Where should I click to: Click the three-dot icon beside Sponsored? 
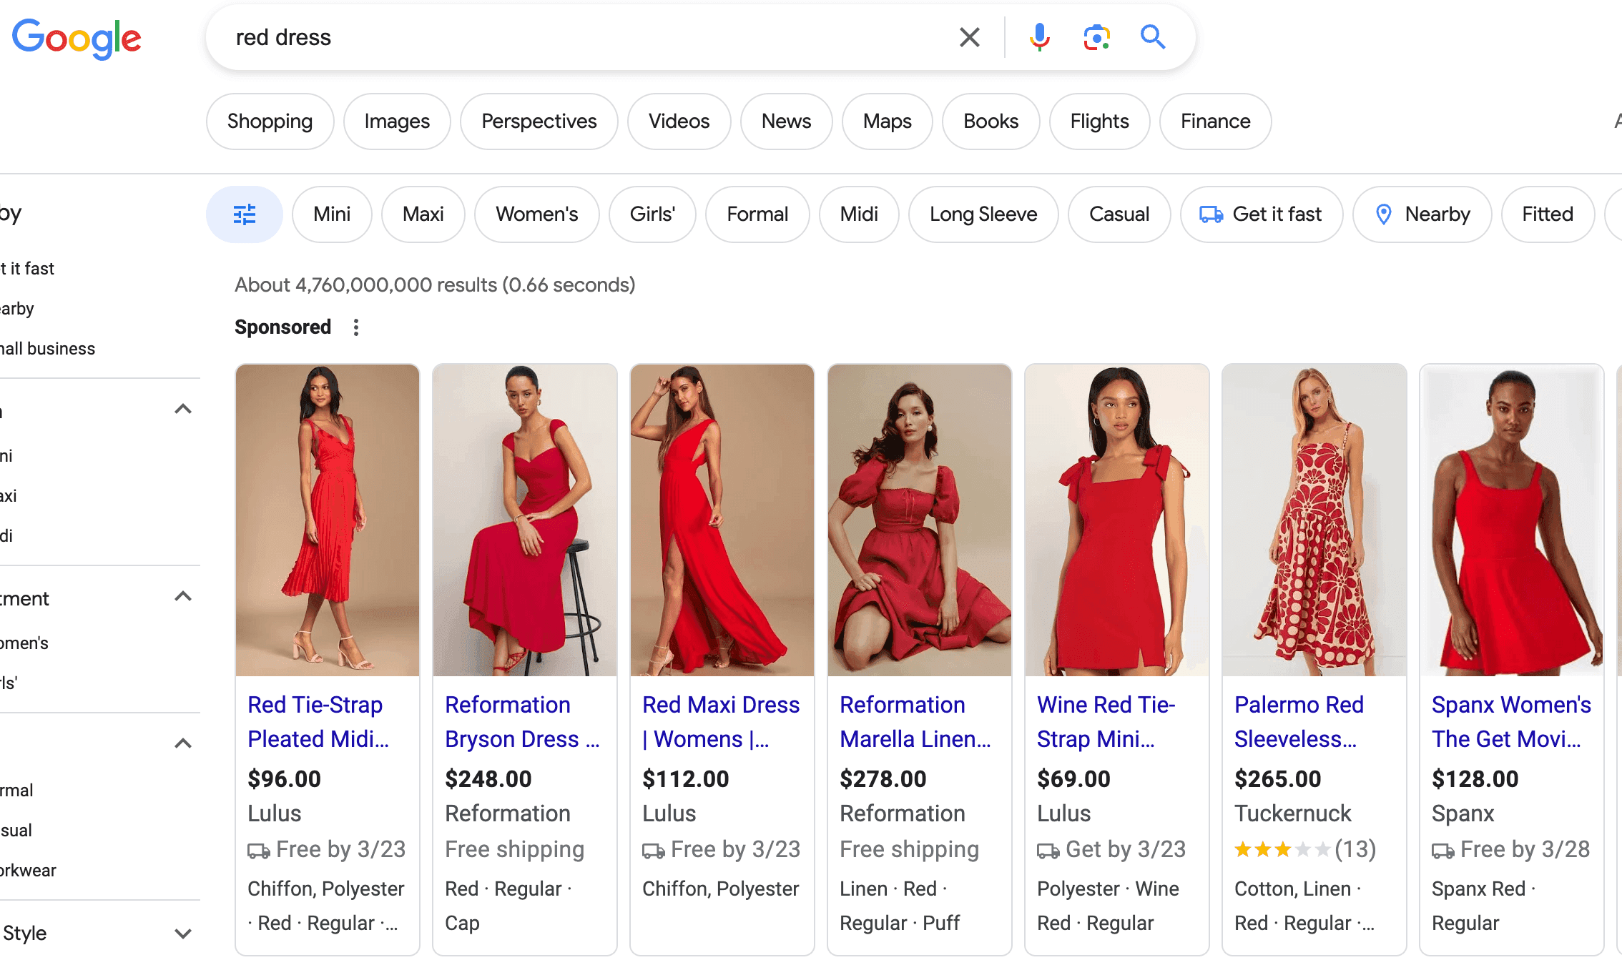[355, 327]
